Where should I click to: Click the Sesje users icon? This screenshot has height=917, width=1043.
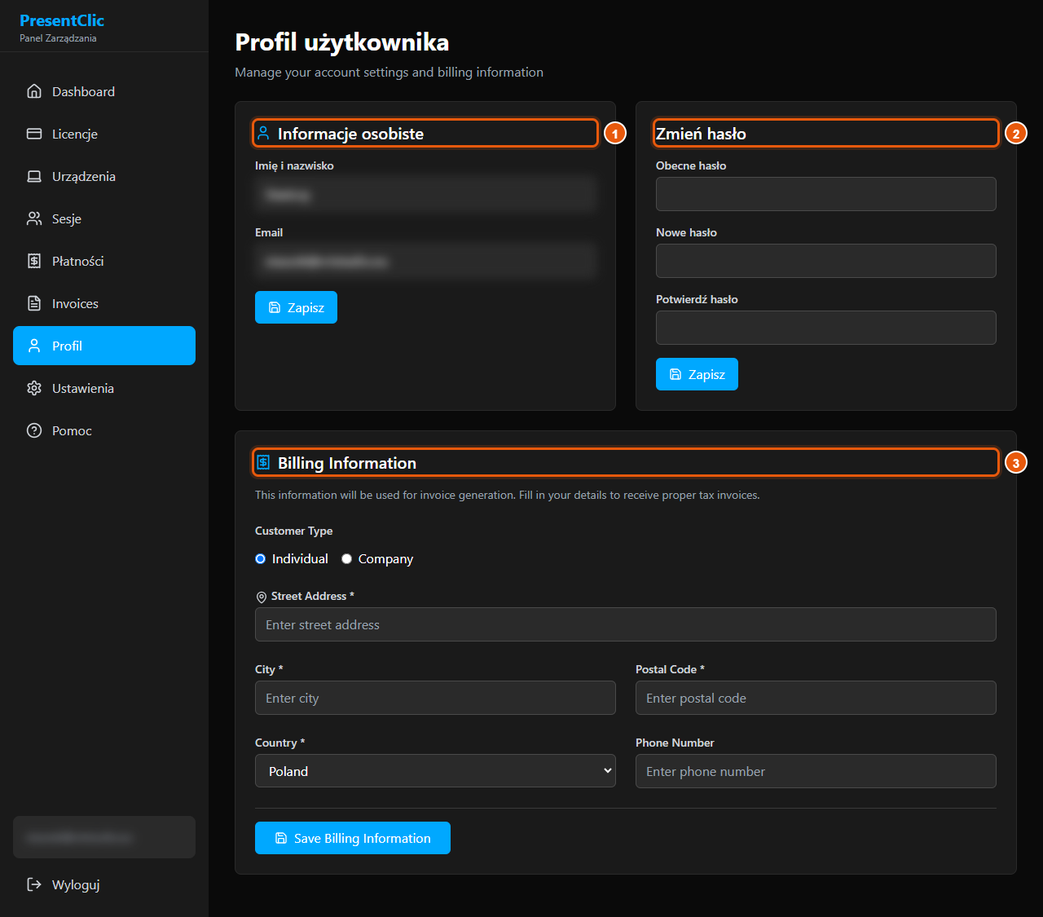pos(34,218)
